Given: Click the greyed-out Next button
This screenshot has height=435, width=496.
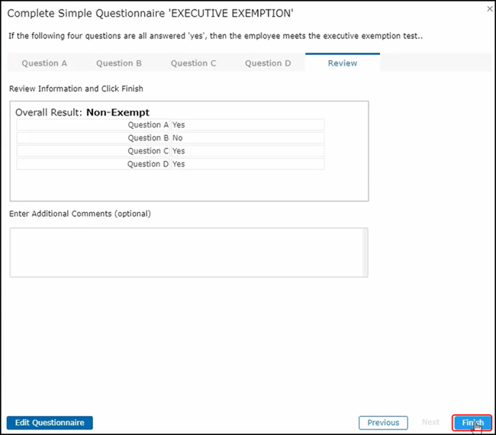Looking at the screenshot, I should tap(430, 422).
